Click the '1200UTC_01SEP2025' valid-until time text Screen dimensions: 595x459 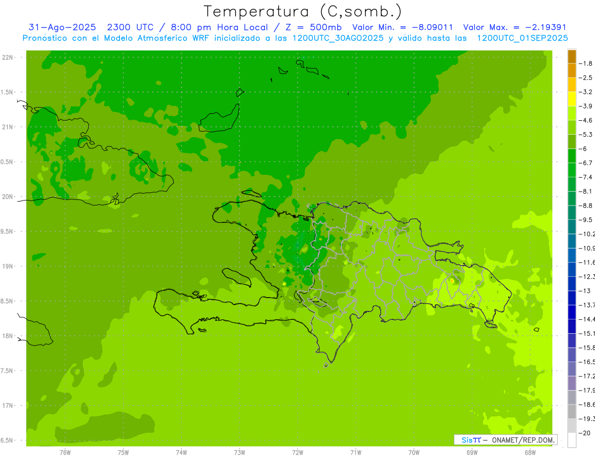[x=523, y=38]
